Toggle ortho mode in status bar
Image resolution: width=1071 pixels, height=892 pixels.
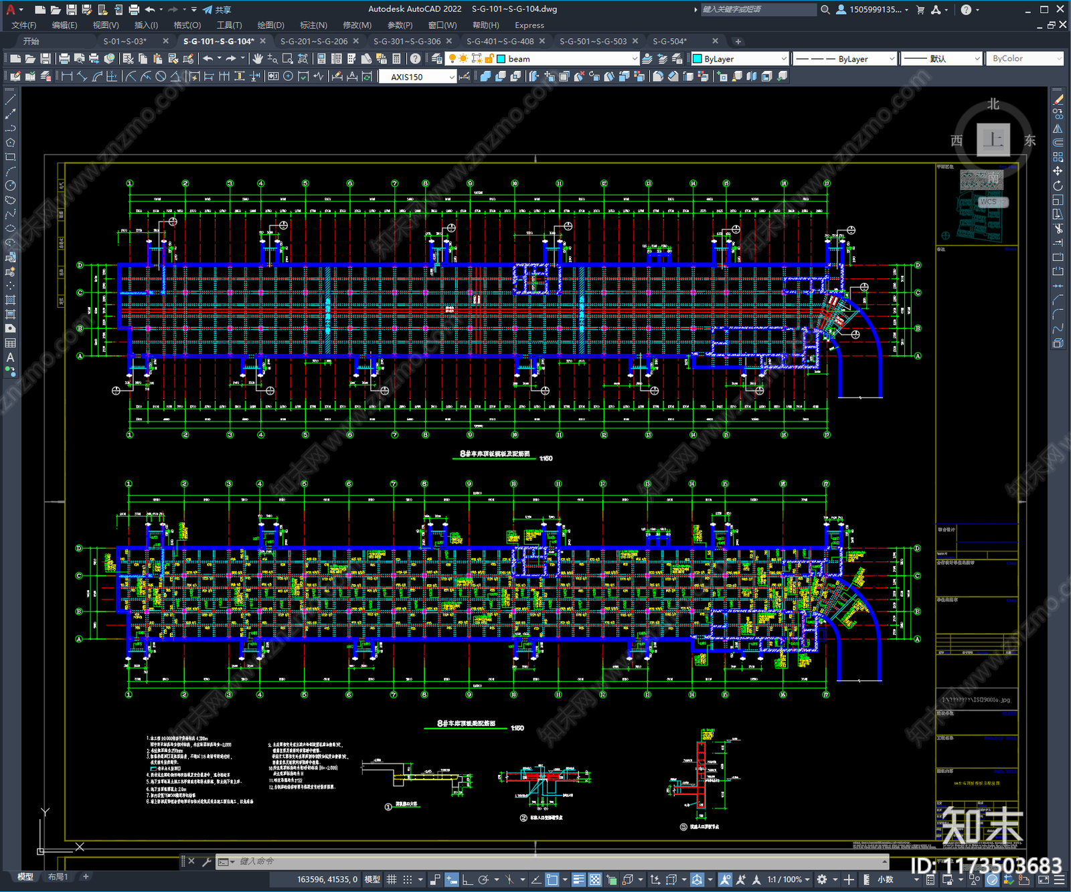coord(467,879)
